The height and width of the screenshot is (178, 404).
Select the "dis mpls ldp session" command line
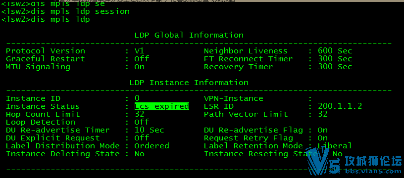coord(65,11)
